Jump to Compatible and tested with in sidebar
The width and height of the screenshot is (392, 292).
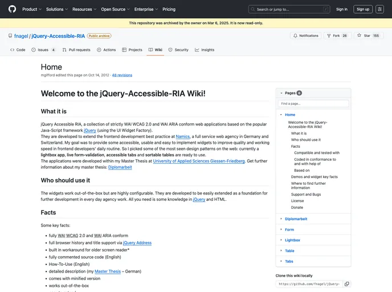317,153
